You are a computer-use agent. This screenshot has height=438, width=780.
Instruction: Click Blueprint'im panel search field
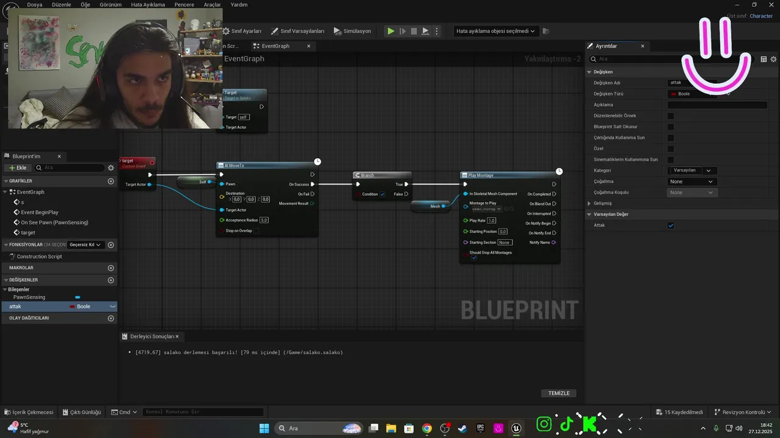69,168
